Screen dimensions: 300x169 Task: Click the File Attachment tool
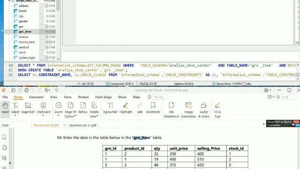[171, 110]
